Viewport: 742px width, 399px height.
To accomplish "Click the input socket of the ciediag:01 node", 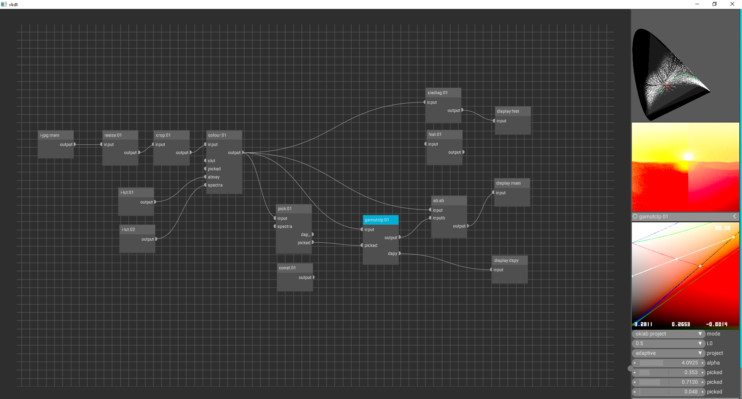I will coord(425,102).
